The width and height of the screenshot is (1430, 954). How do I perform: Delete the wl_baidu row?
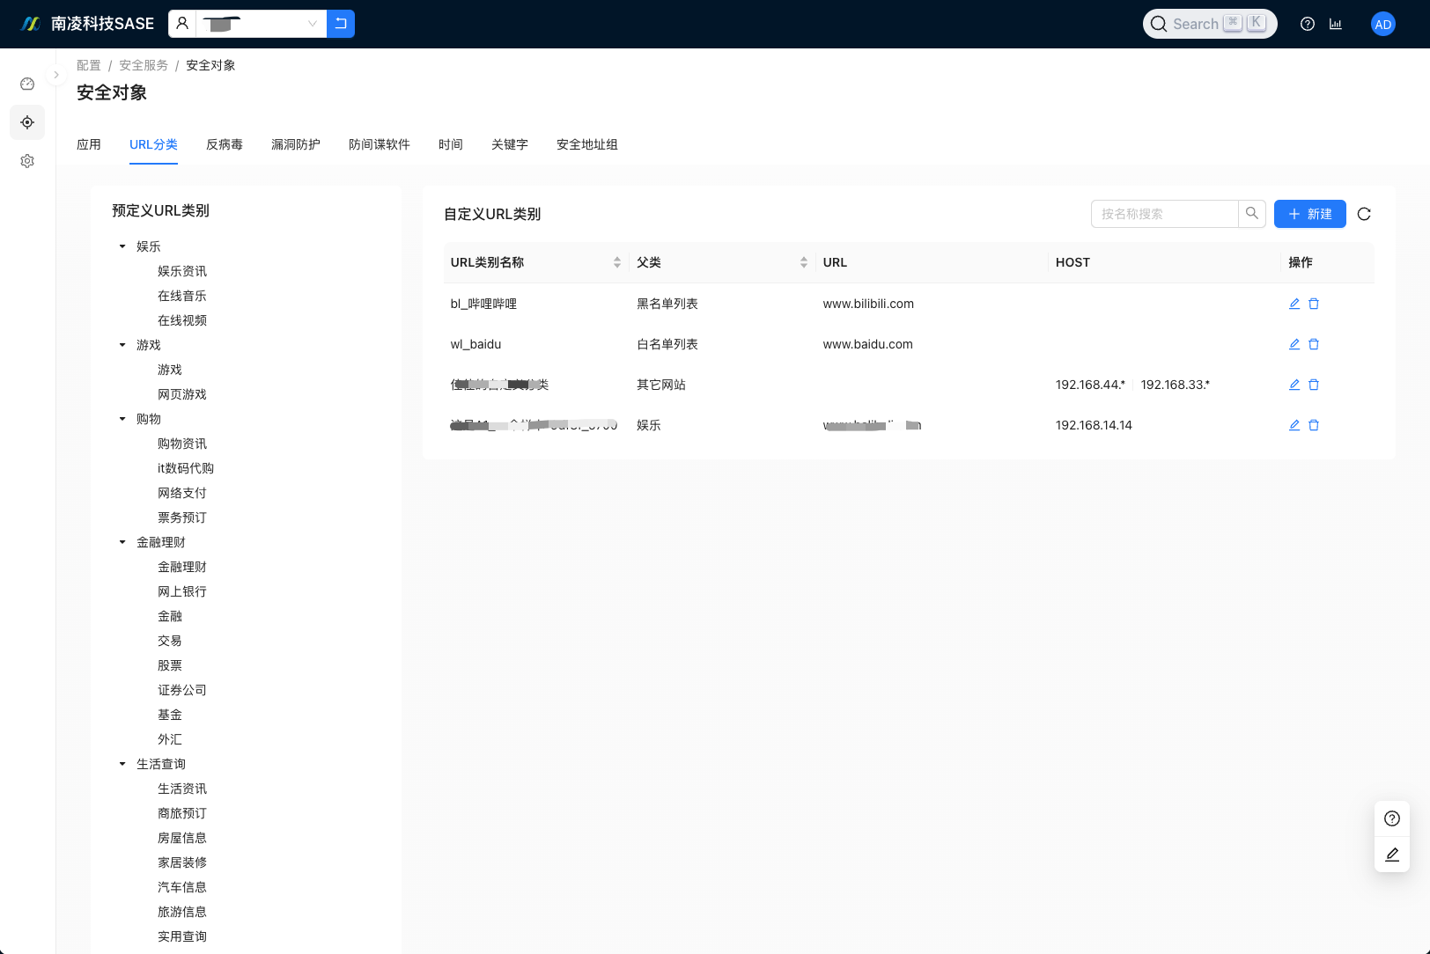pyautogui.click(x=1314, y=344)
